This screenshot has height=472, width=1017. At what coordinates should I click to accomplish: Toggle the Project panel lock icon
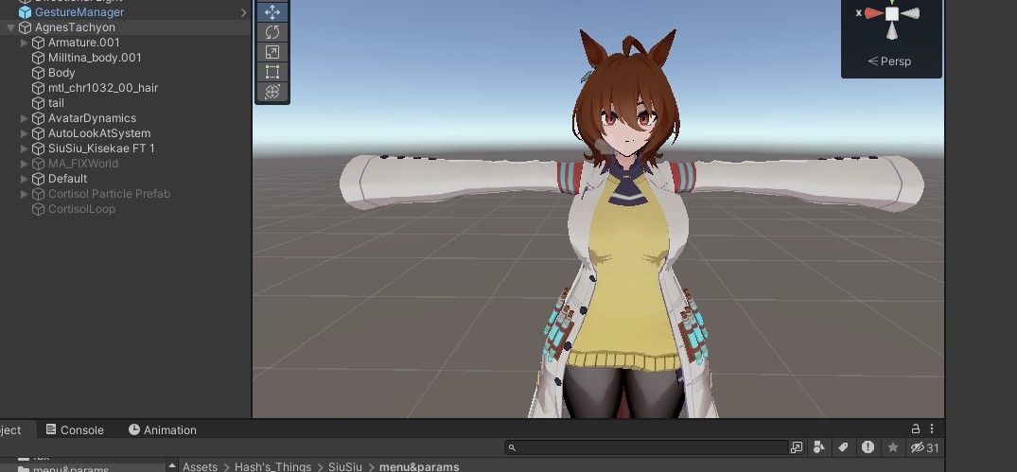click(x=915, y=428)
